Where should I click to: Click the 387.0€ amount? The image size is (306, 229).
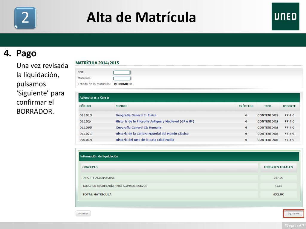pos(278,178)
